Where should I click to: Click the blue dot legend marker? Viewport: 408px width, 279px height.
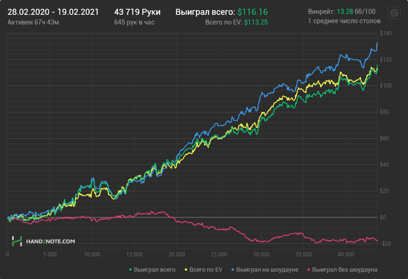tap(233, 270)
